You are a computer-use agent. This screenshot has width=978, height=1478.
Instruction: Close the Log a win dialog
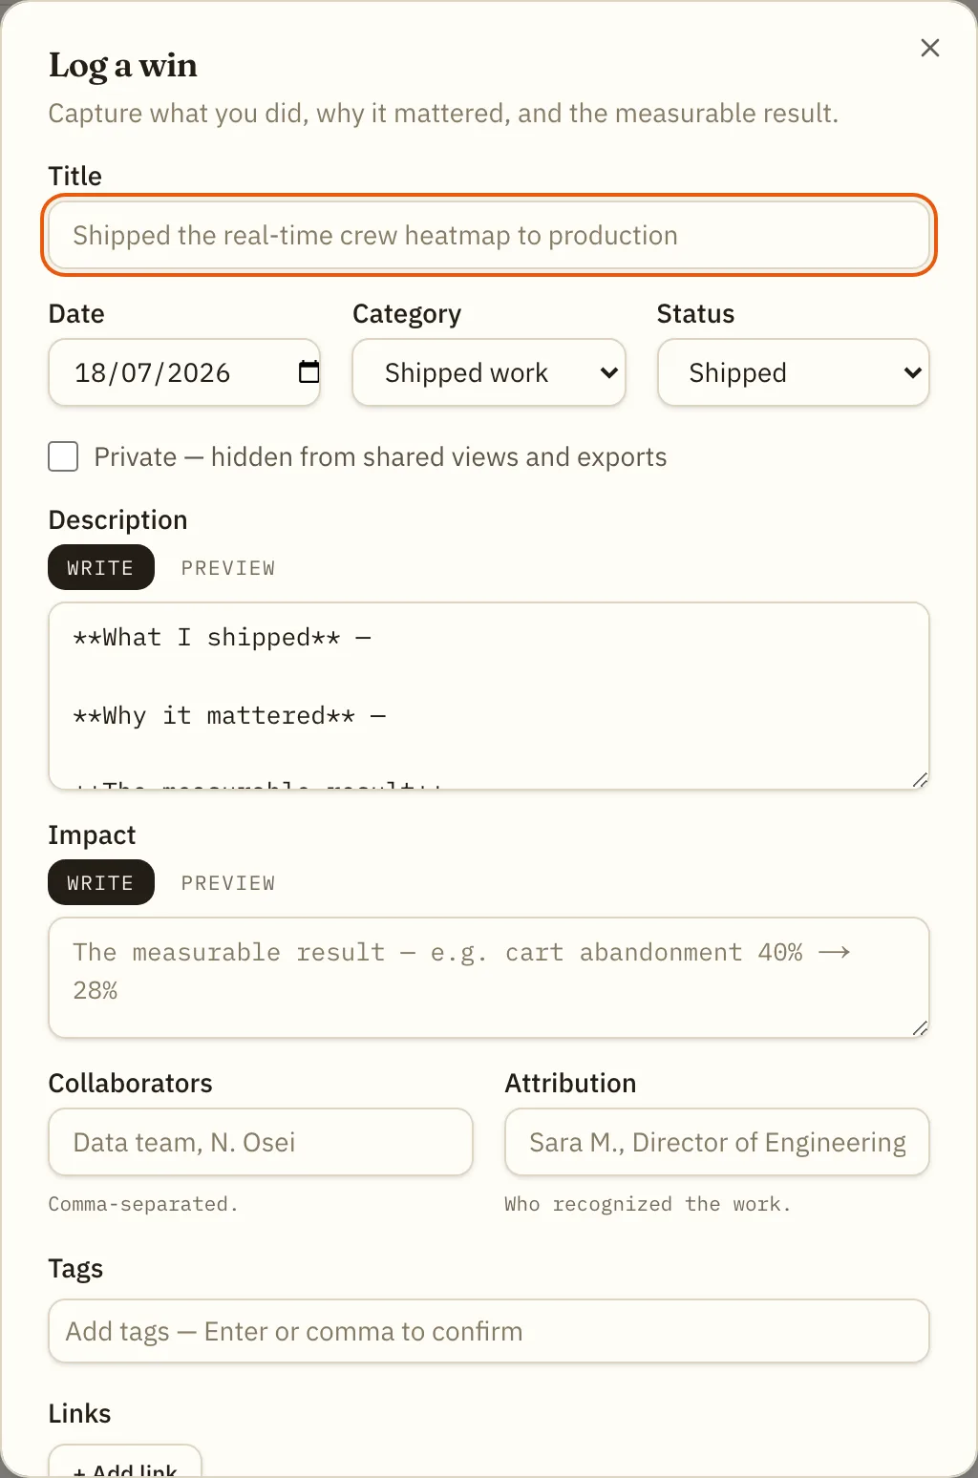pos(929,48)
